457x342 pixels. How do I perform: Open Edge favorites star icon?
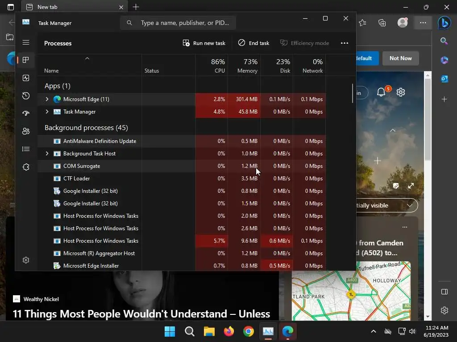pyautogui.click(x=362, y=23)
